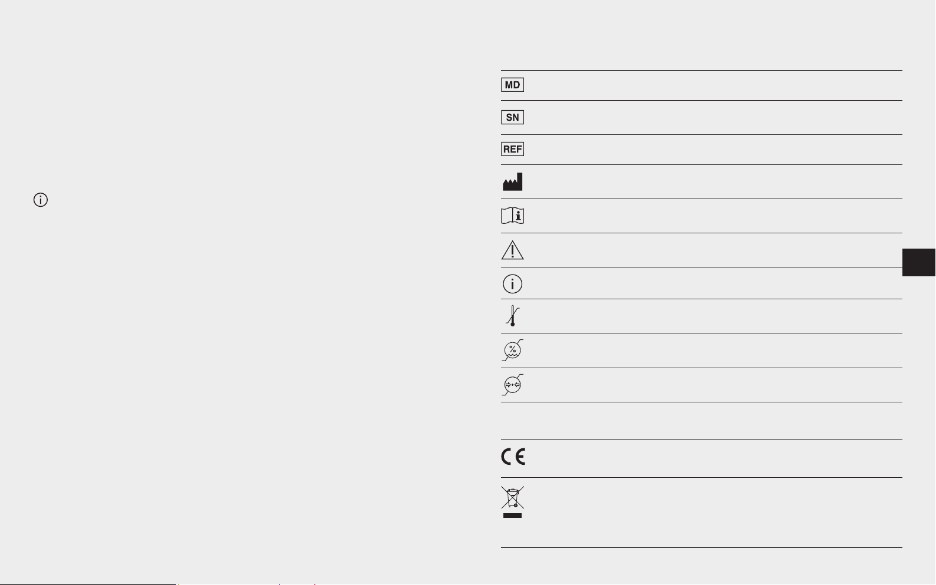This screenshot has height=585, width=936.
Task: Click the circled info symbol in the table
Action: [x=512, y=284]
